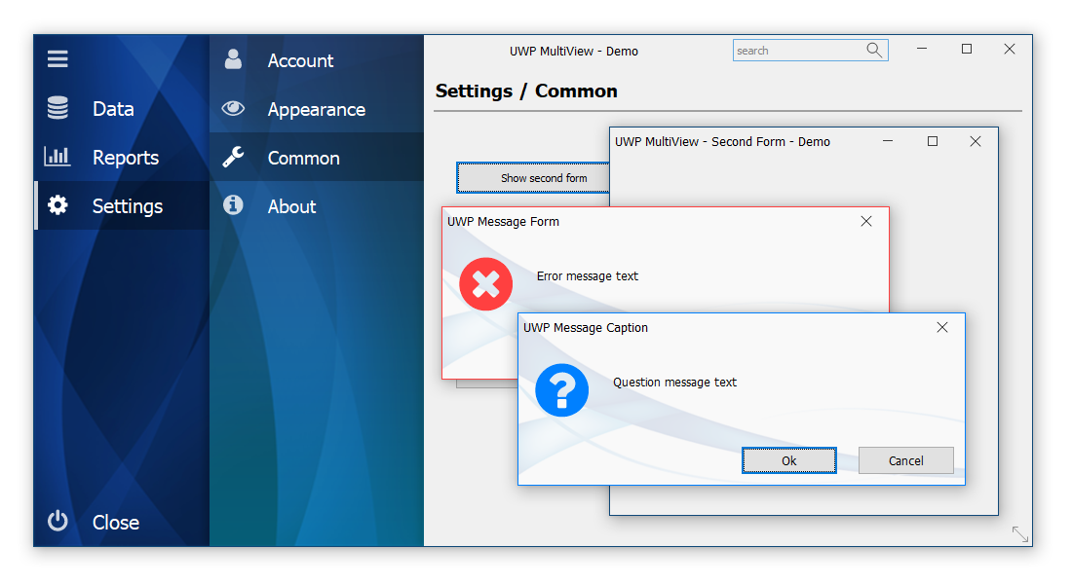Viewport: 1072px width, 584px height.
Task: Minimize the main UWP MultiView window
Action: 922,50
